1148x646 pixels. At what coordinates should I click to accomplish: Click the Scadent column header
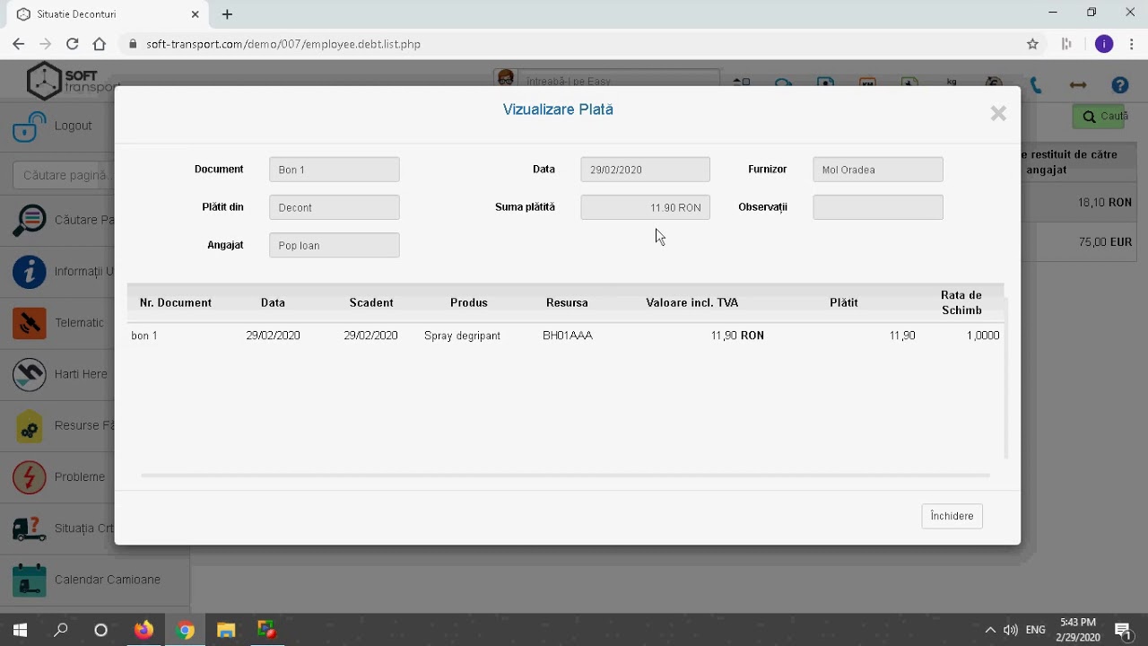[x=371, y=302]
